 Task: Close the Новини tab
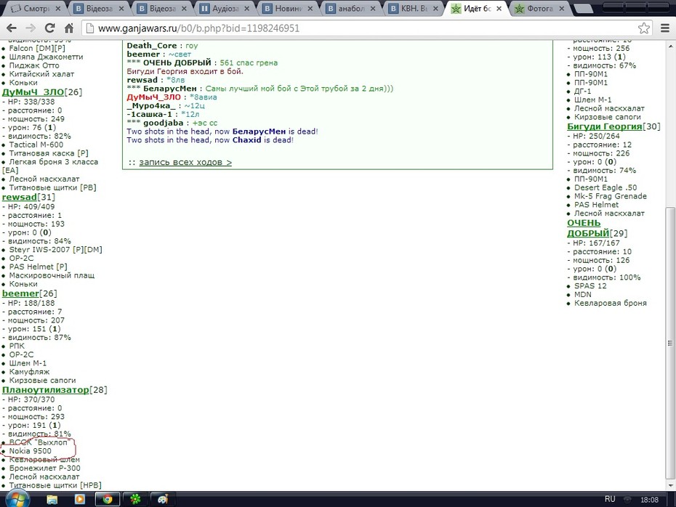310,8
